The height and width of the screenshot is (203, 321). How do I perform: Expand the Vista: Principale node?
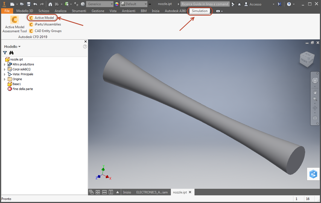[5, 74]
